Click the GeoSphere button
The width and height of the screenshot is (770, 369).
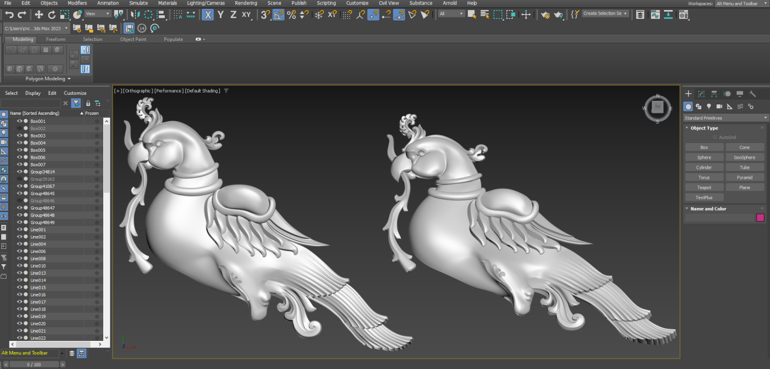pos(745,158)
